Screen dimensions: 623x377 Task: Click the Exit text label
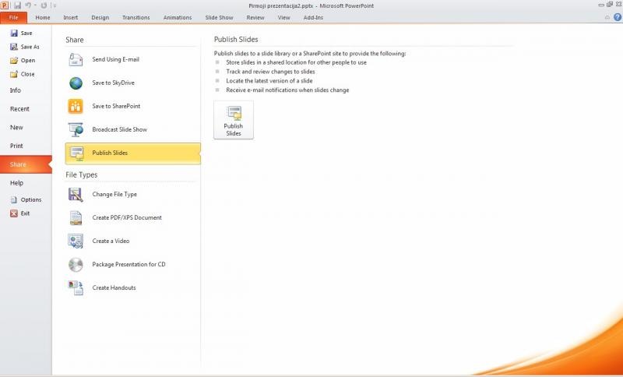[25, 213]
